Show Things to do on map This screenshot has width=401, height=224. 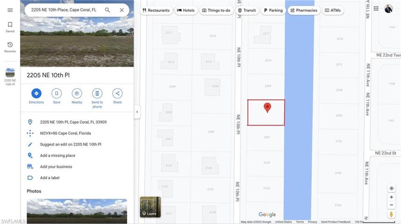pos(216,10)
